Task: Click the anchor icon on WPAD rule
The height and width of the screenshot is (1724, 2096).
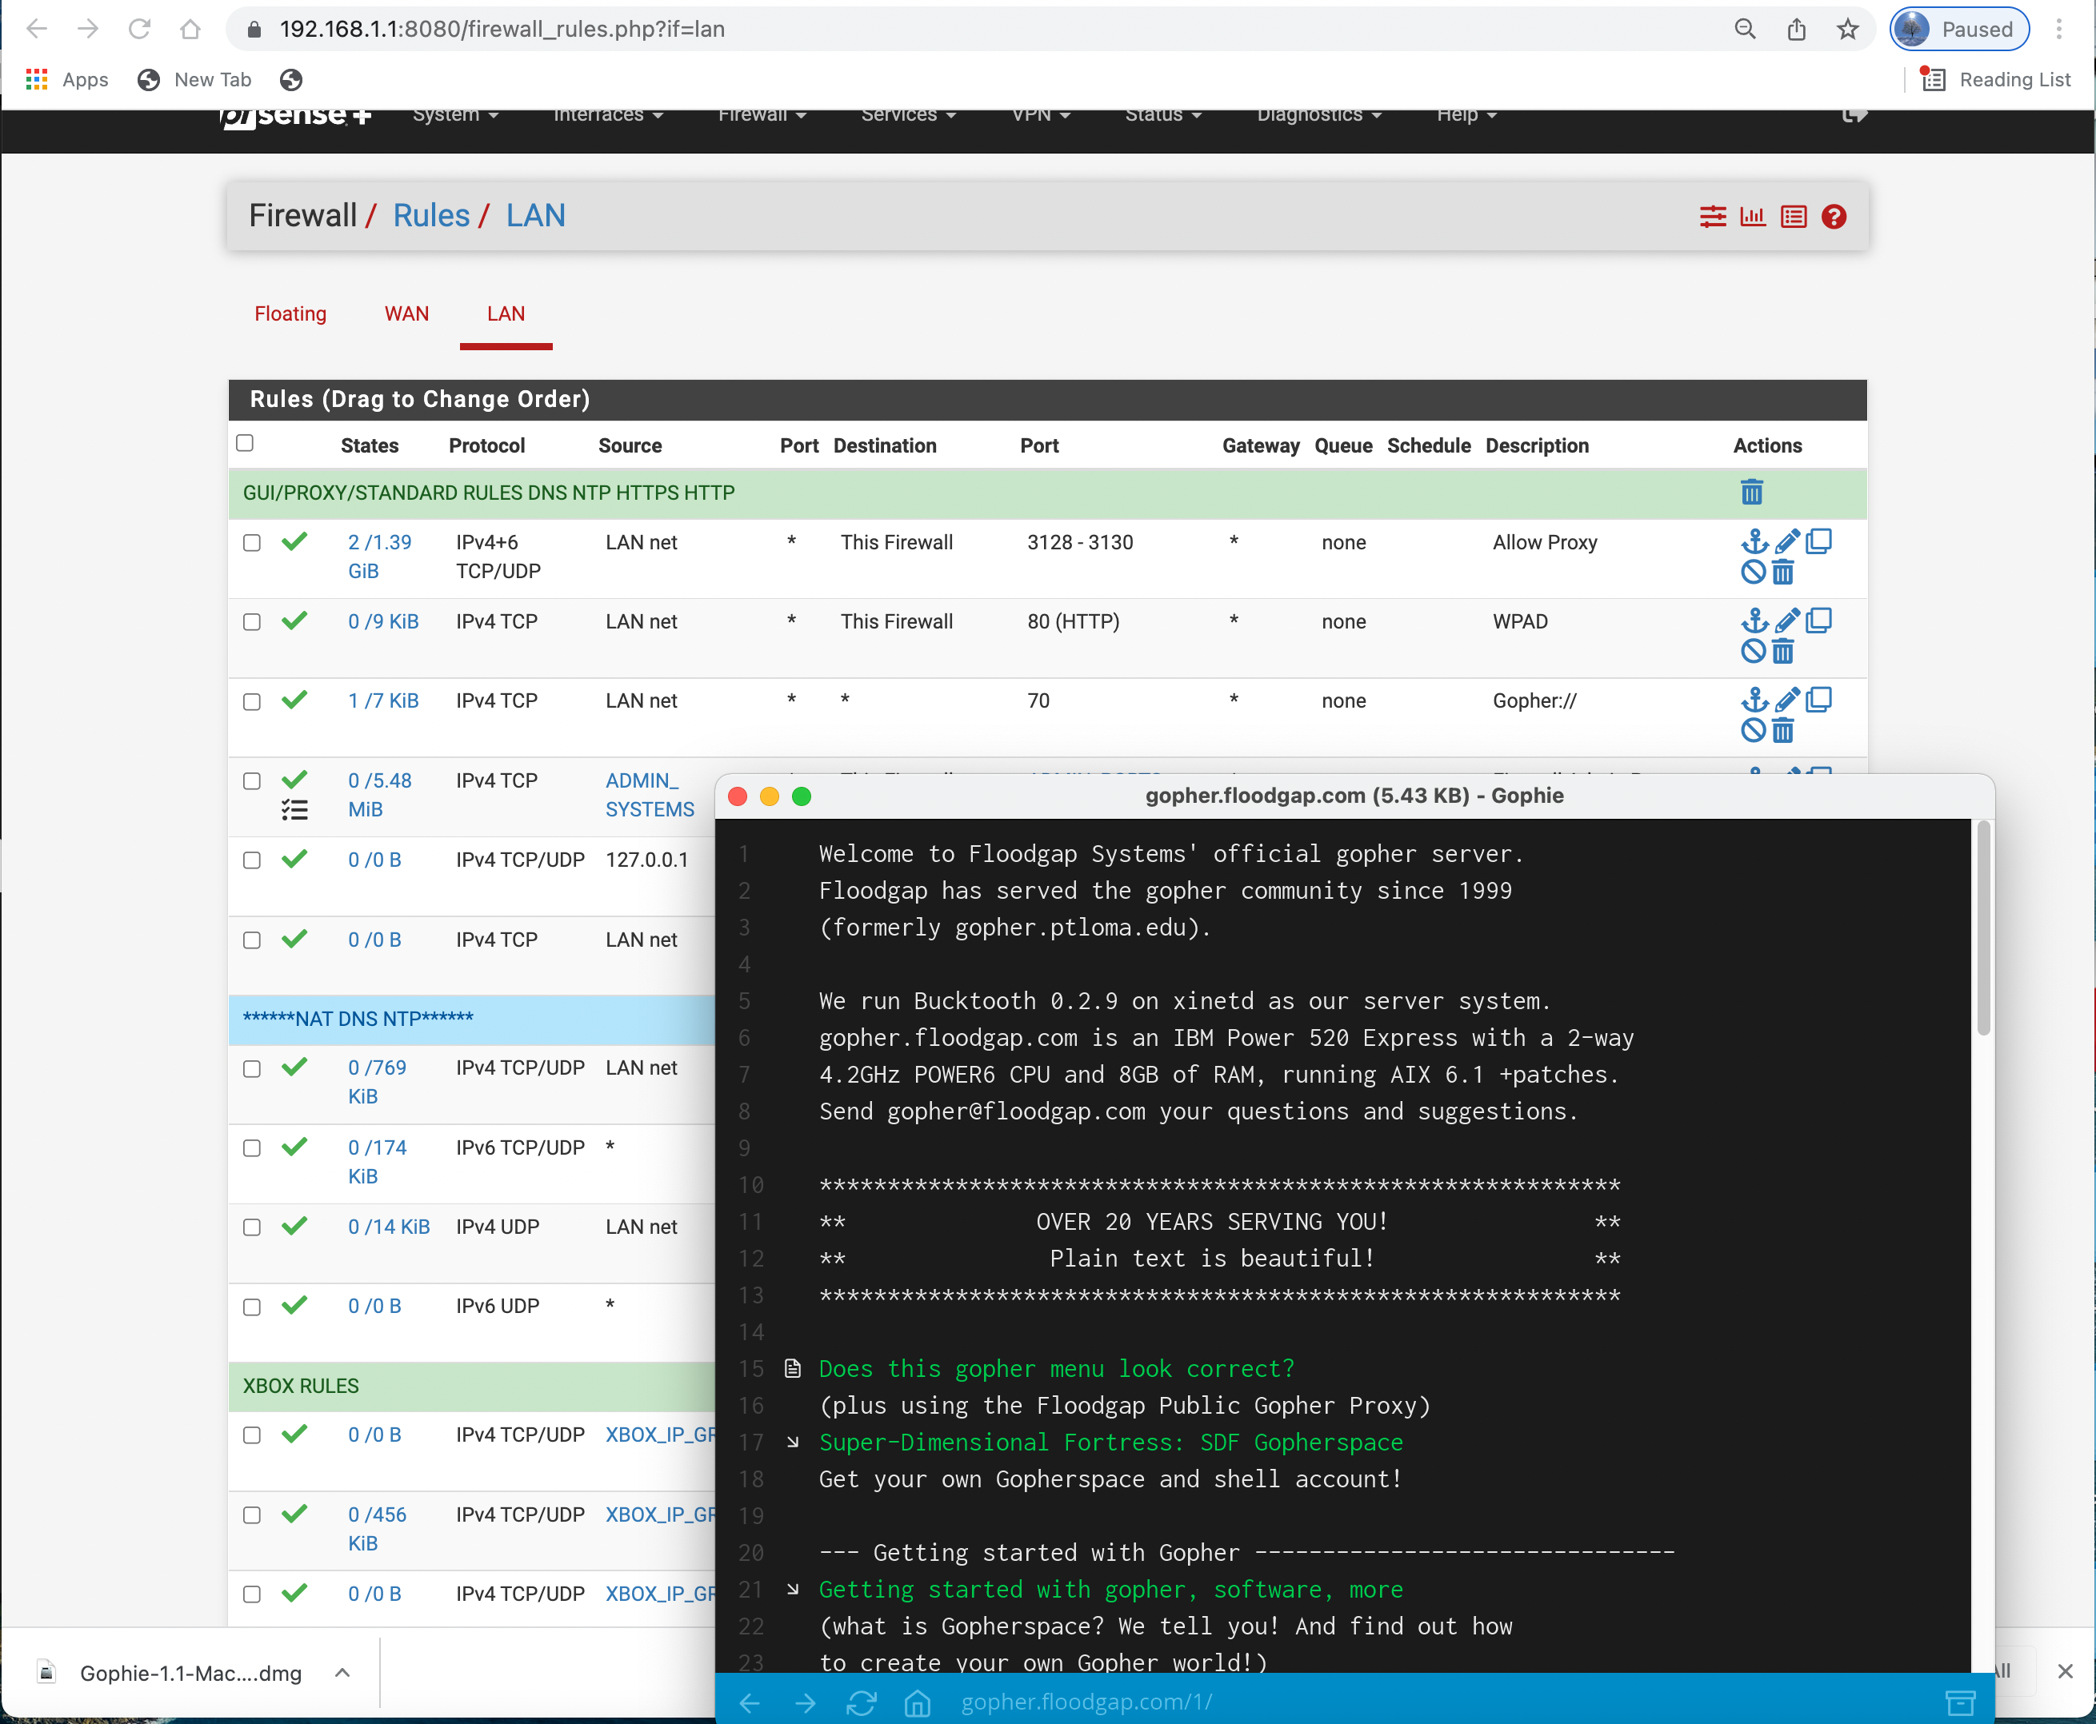Action: (1754, 621)
